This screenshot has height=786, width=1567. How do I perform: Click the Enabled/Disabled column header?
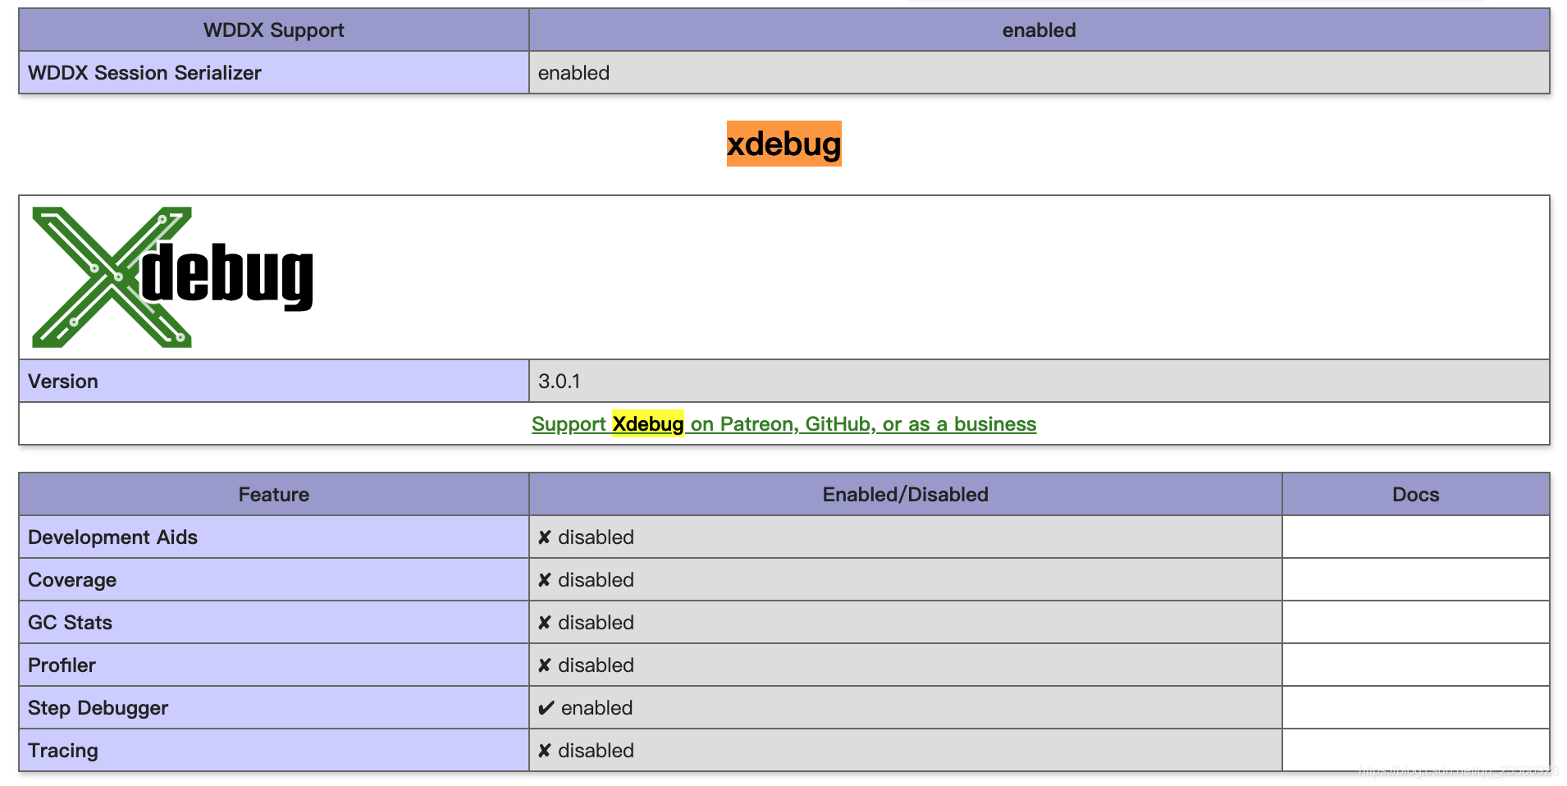906,495
